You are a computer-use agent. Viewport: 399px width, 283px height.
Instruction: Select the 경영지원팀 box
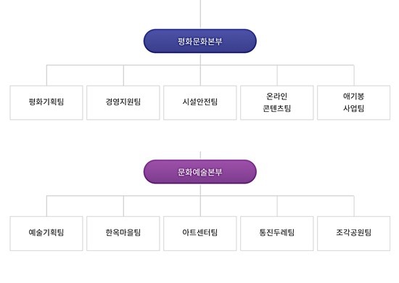123,102
